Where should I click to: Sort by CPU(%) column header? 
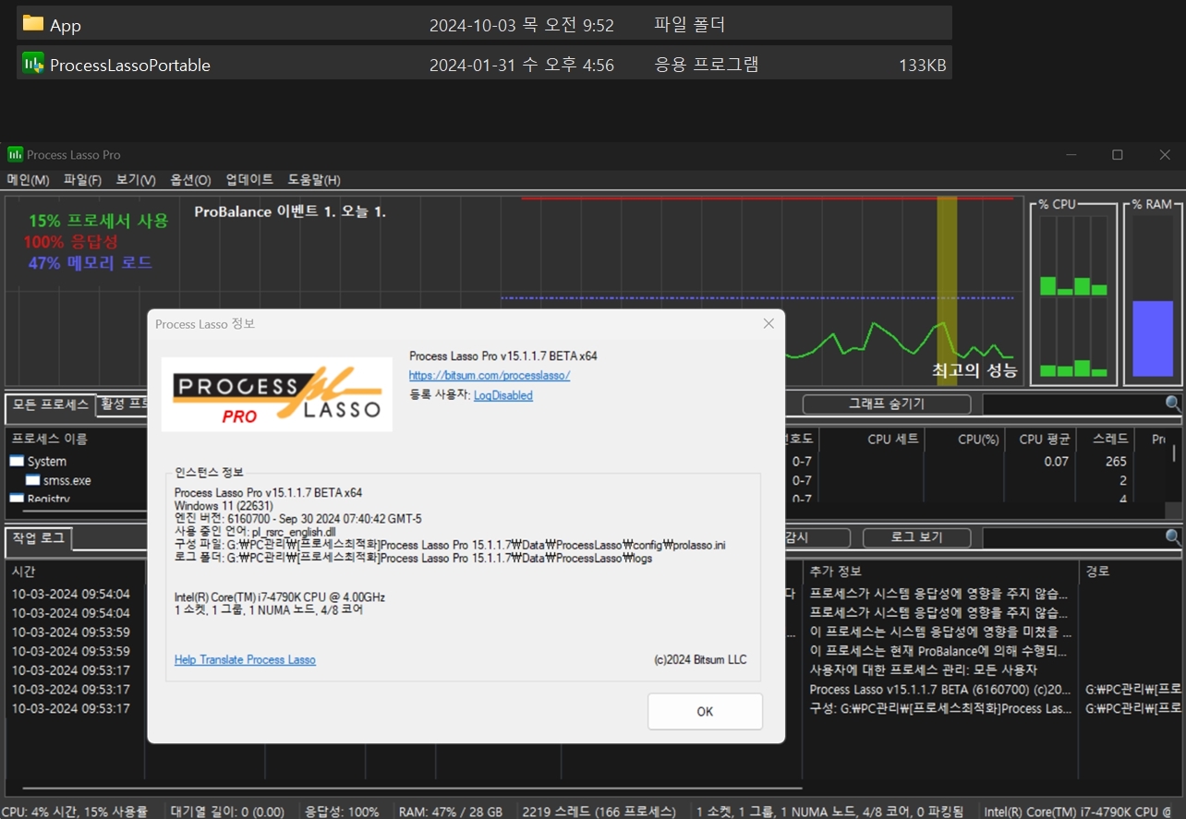tap(979, 440)
